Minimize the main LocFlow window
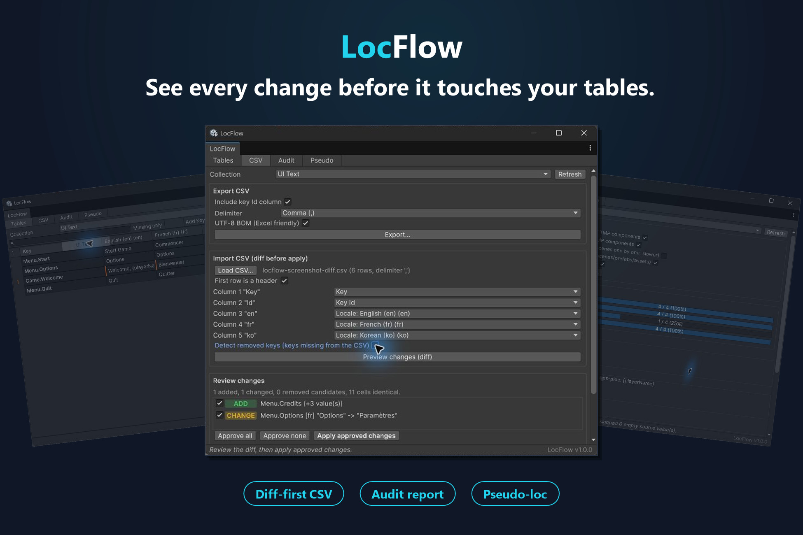 pyautogui.click(x=534, y=133)
